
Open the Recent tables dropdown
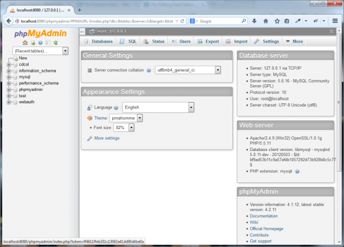(x=40, y=51)
